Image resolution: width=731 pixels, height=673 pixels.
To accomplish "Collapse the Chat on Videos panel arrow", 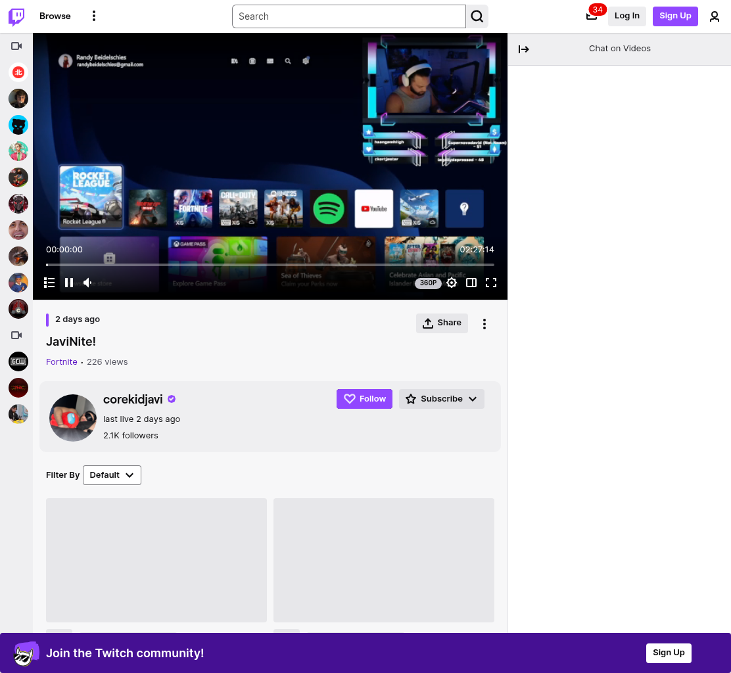I will 523,49.
